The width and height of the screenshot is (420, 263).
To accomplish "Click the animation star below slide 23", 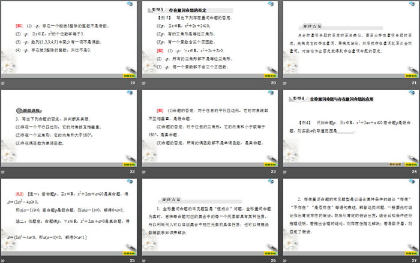I will (x=143, y=171).
